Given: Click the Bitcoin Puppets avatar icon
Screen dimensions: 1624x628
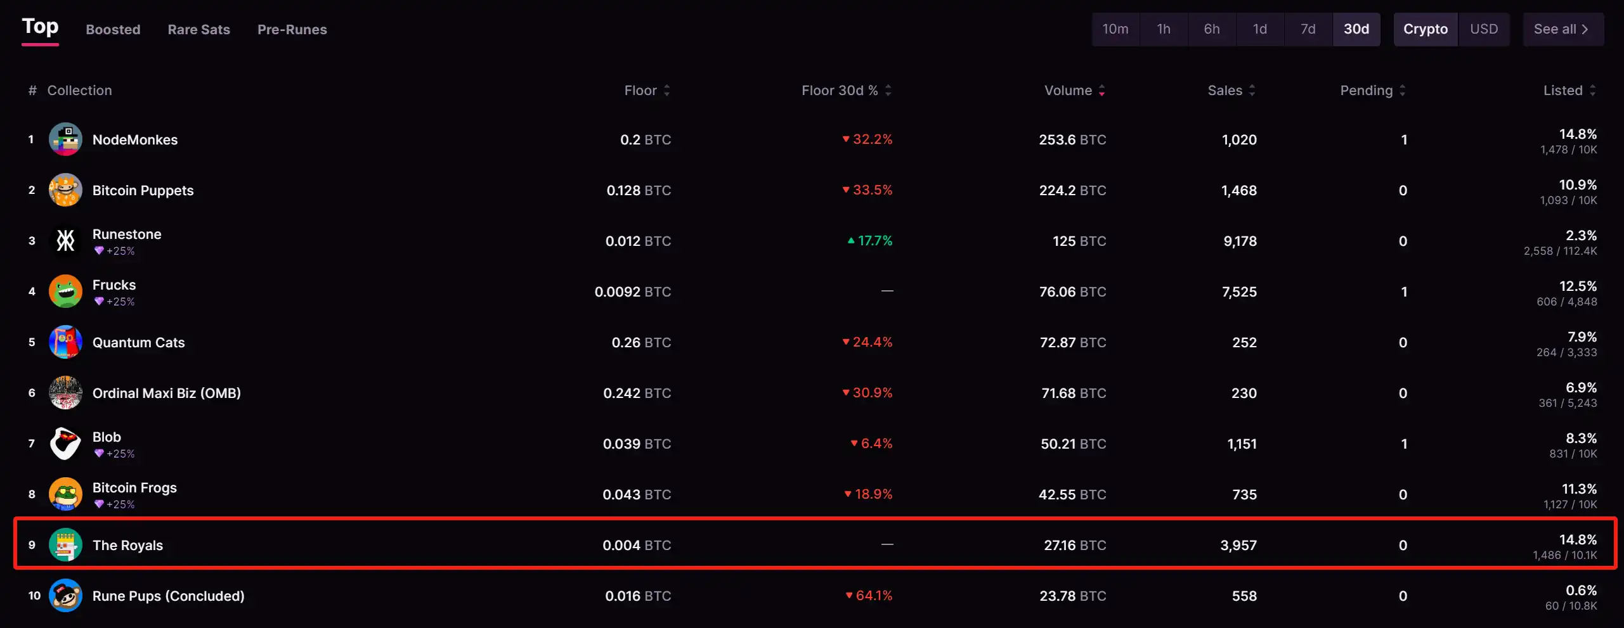Looking at the screenshot, I should [x=65, y=190].
